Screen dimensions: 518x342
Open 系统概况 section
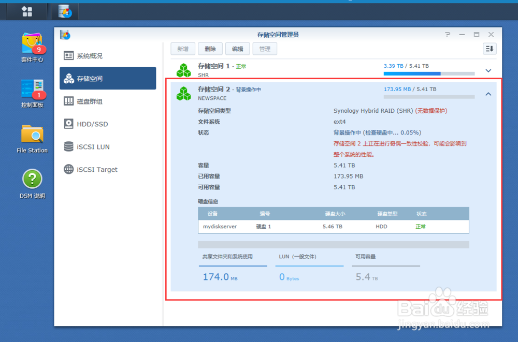(x=108, y=56)
